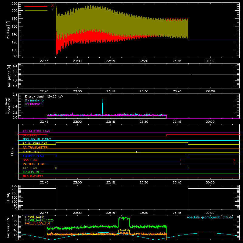Click the 220 tick label on the Pointing axis
The image size is (243, 243).
tap(14, 3)
